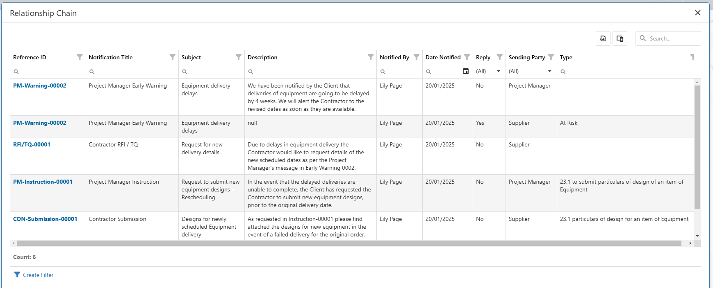Sort by the Reply column header

click(x=483, y=57)
